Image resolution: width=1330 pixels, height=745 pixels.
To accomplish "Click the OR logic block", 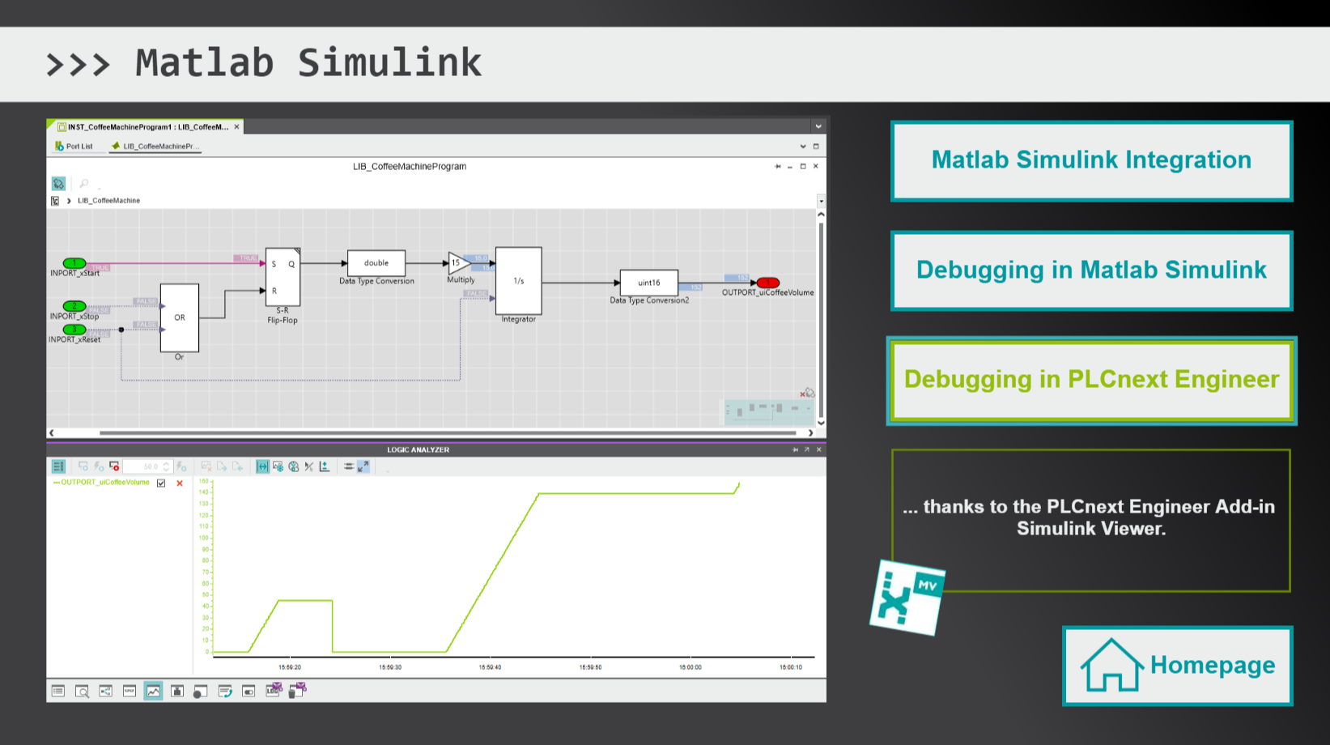I will 180,317.
